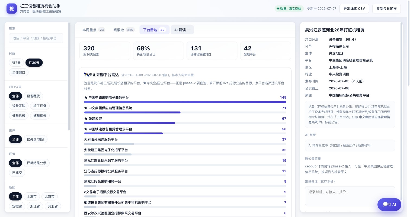410x217 pixels.
Task: Open 铁建云链 platform row
Action: click(x=185, y=120)
